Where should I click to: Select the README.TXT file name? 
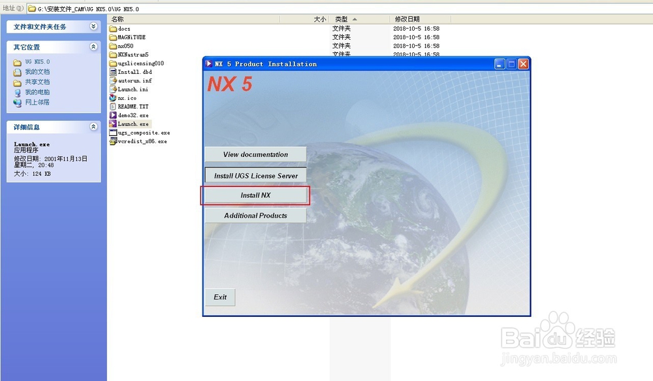(x=133, y=107)
